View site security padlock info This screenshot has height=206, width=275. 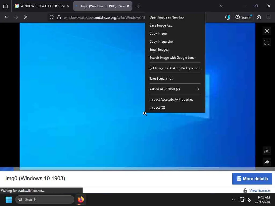coord(59,17)
